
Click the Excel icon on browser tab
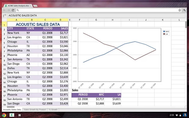click(x=6, y=6)
